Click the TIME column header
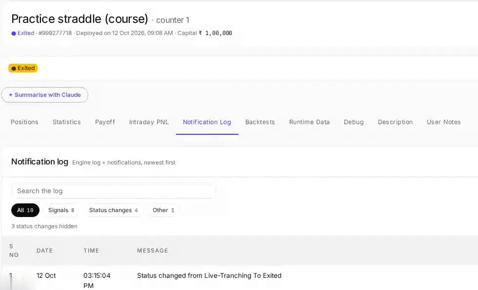The width and height of the screenshot is (478, 290). (92, 251)
